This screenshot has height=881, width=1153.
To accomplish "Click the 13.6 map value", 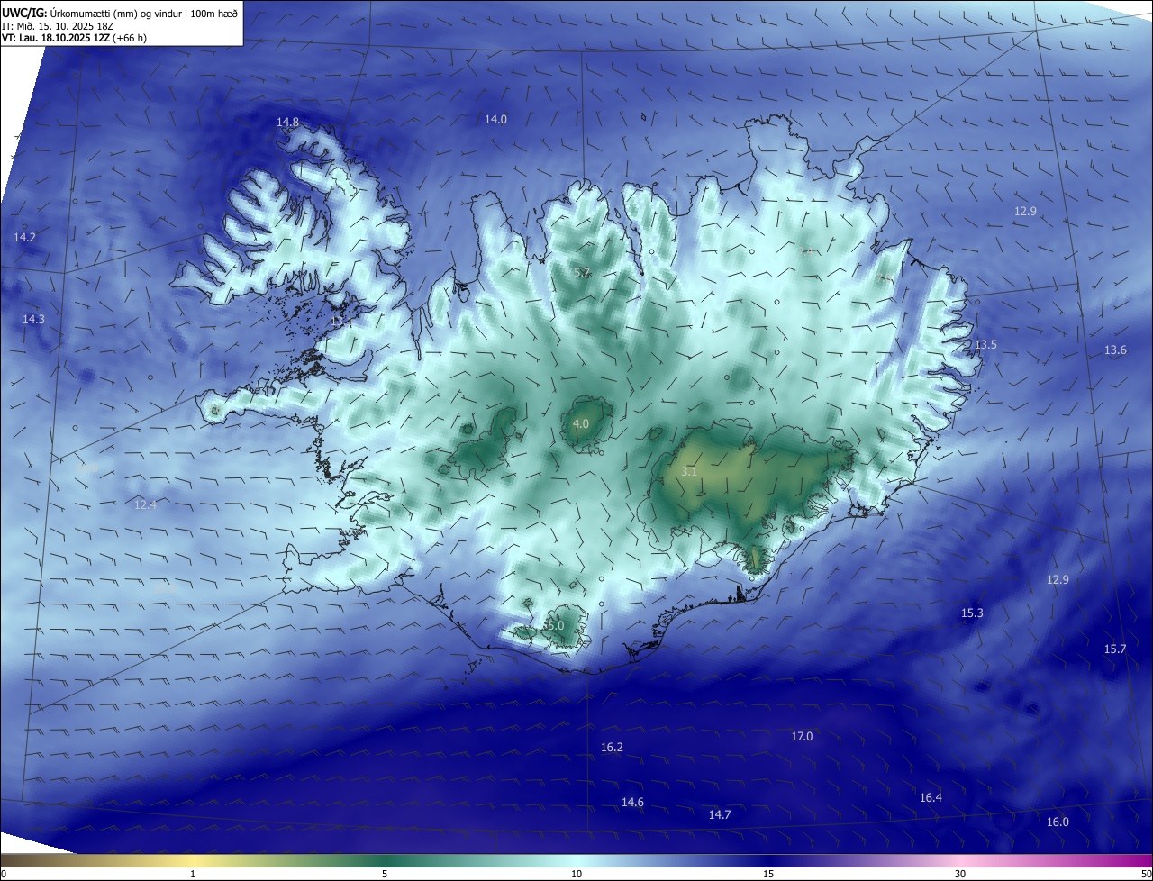I will tap(1115, 350).
